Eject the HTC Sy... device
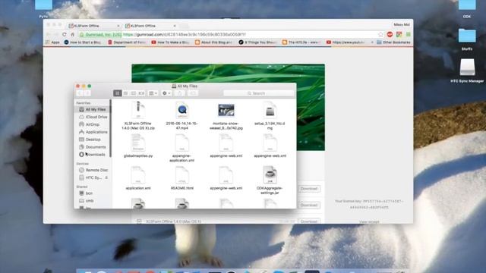 click(x=106, y=177)
